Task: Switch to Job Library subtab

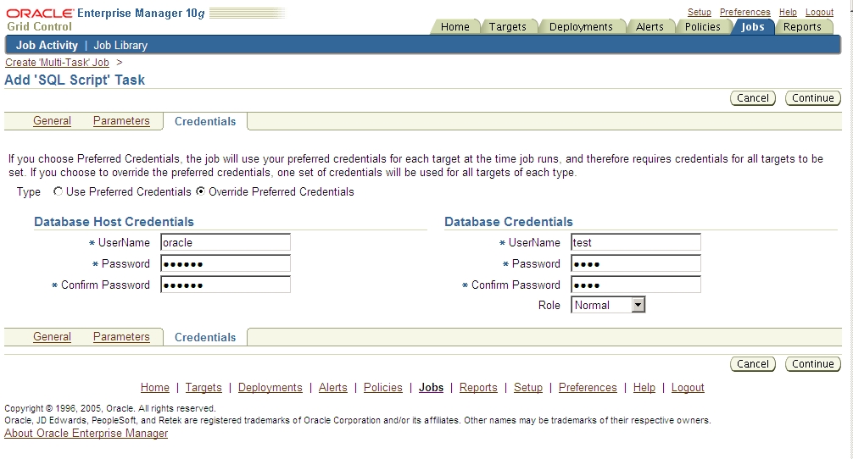Action: coord(120,45)
